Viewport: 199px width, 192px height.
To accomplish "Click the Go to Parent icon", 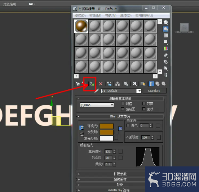I will click(158, 84).
